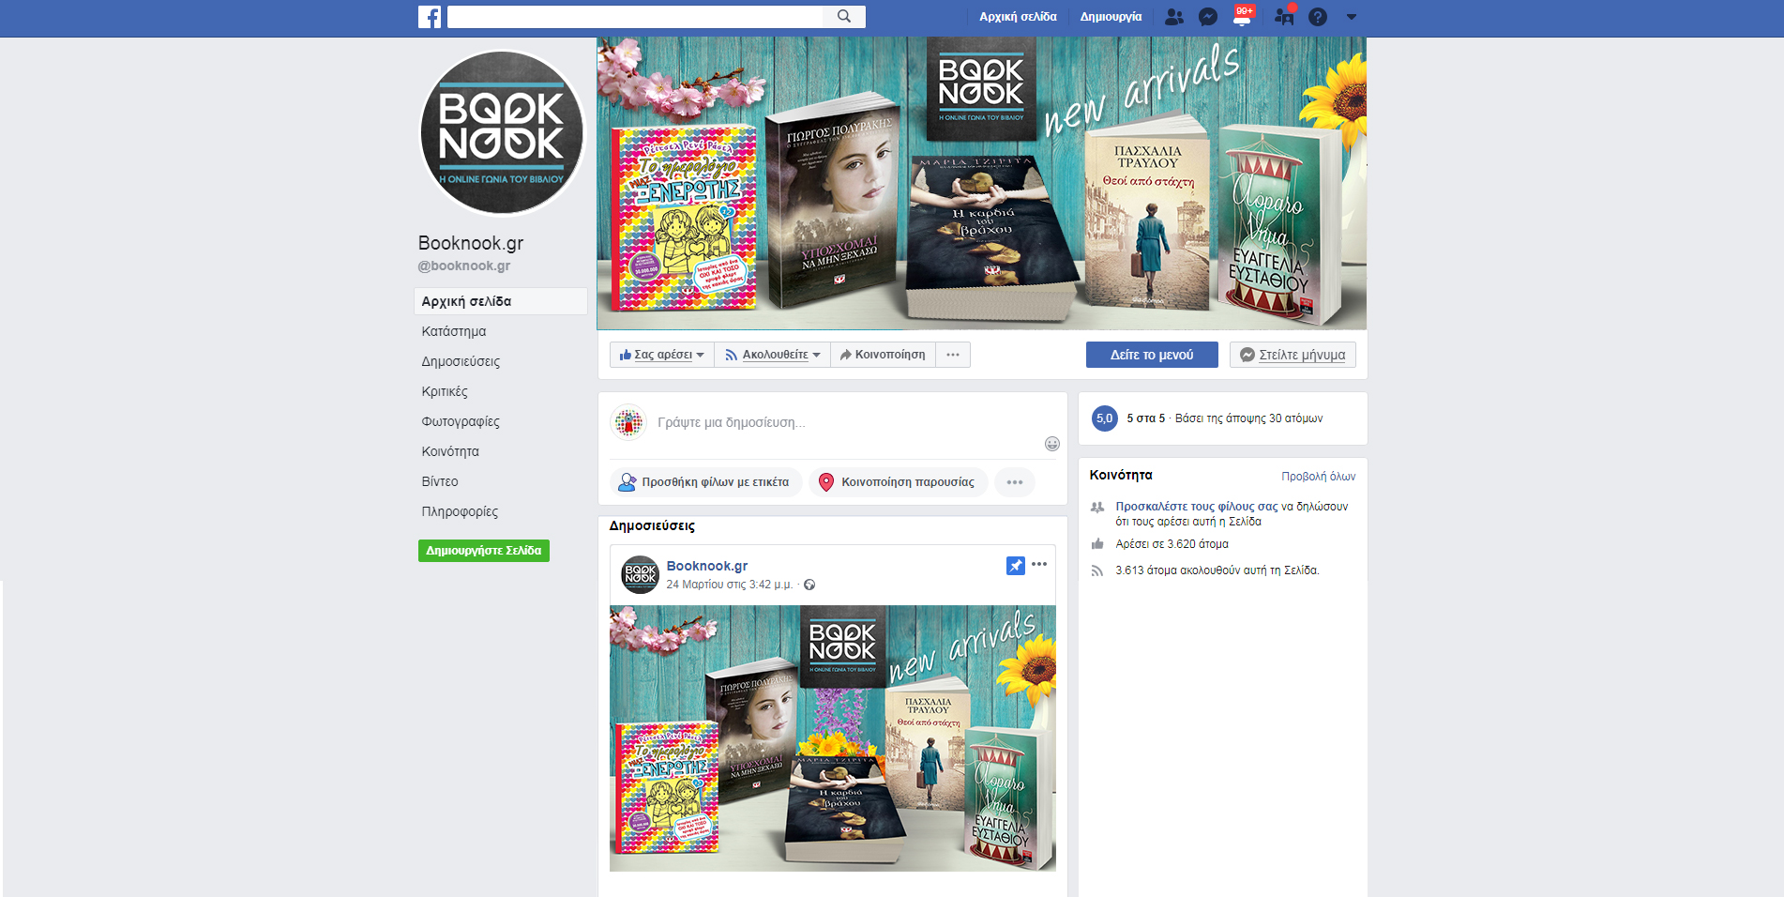Open the Messenger icon in top bar
Viewport: 1784px width, 897px height.
click(x=1208, y=17)
